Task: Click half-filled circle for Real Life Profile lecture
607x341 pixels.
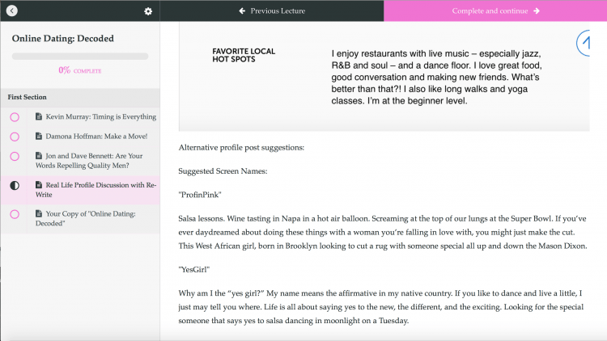Action: coord(15,186)
